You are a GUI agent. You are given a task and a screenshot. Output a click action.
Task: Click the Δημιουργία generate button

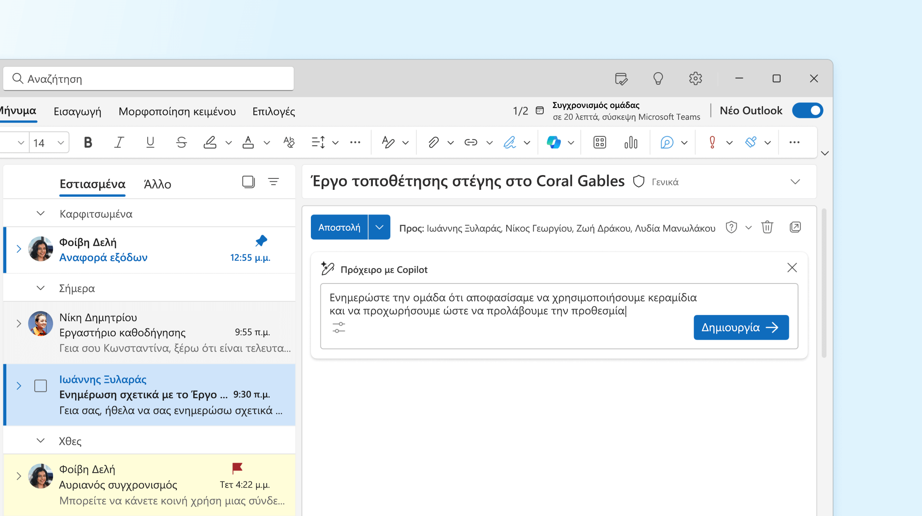click(741, 327)
